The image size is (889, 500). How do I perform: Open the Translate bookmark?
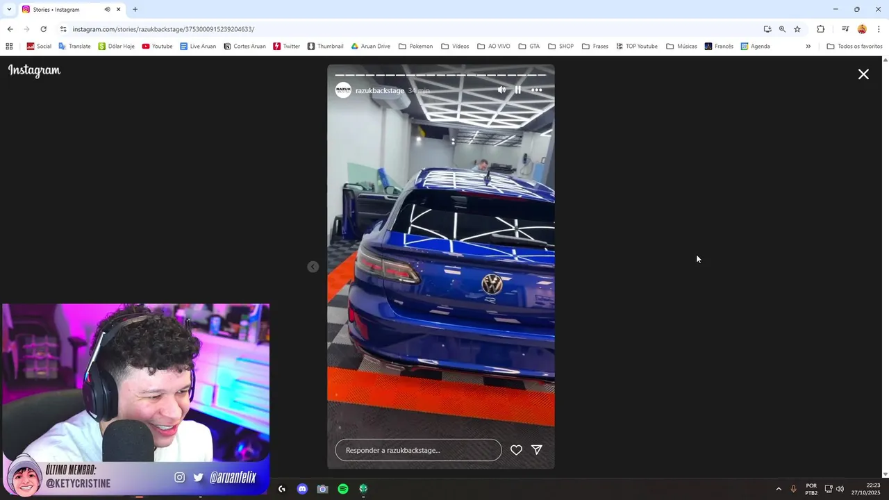coord(74,47)
